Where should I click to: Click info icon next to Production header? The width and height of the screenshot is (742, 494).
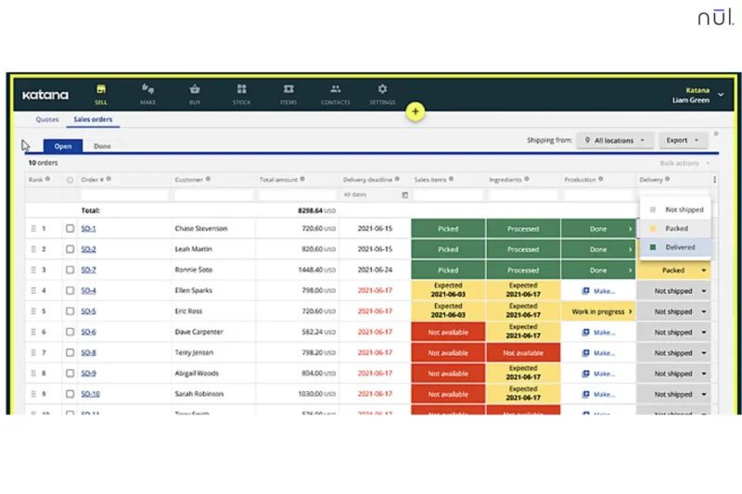coord(601,179)
